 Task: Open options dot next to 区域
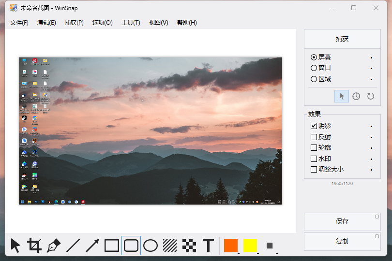click(372, 79)
